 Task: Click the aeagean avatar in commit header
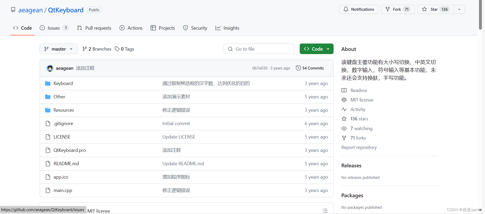tap(50, 68)
